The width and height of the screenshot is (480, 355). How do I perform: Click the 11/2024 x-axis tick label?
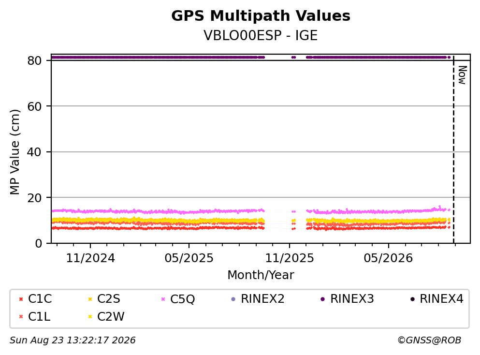(x=90, y=258)
